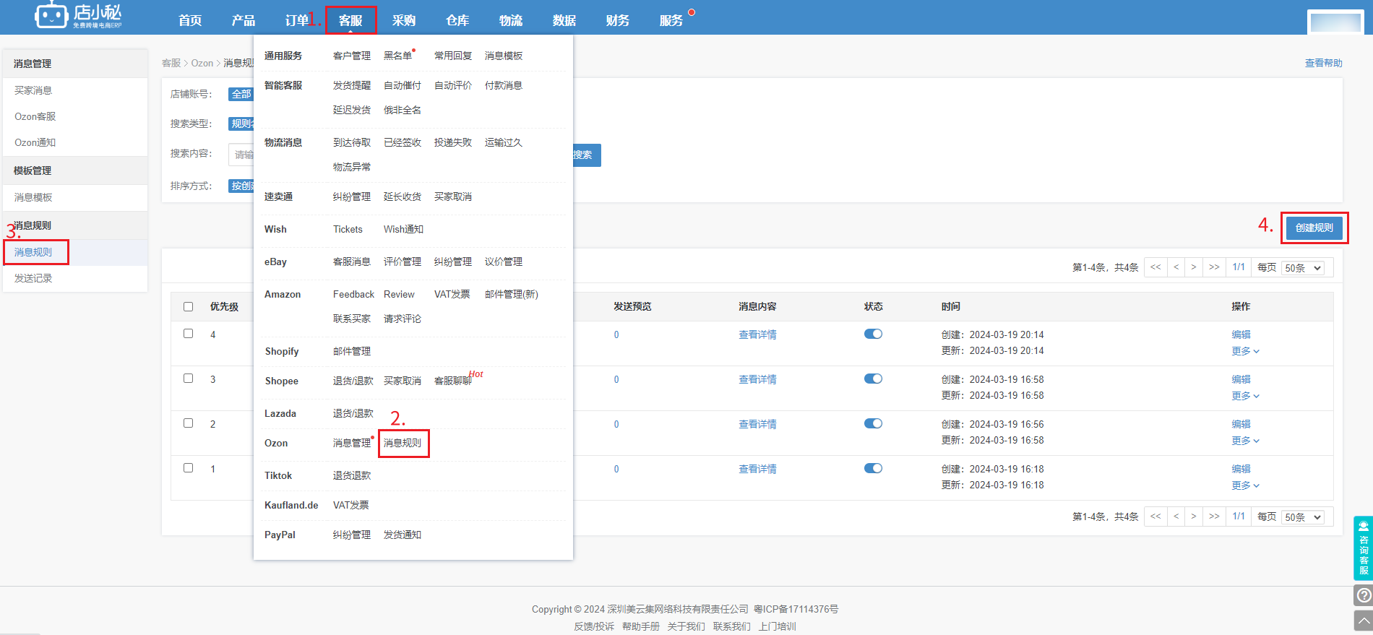Open Ozon通知 in left sidebar
Image resolution: width=1373 pixels, height=635 pixels.
(x=35, y=142)
